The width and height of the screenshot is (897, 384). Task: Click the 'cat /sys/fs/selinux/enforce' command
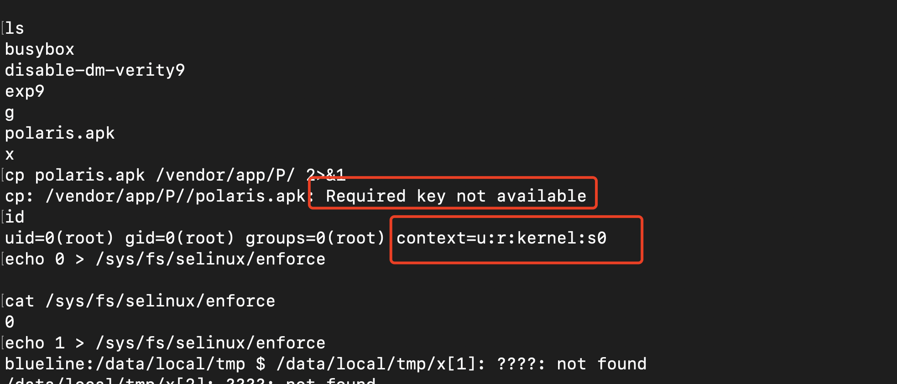(140, 301)
